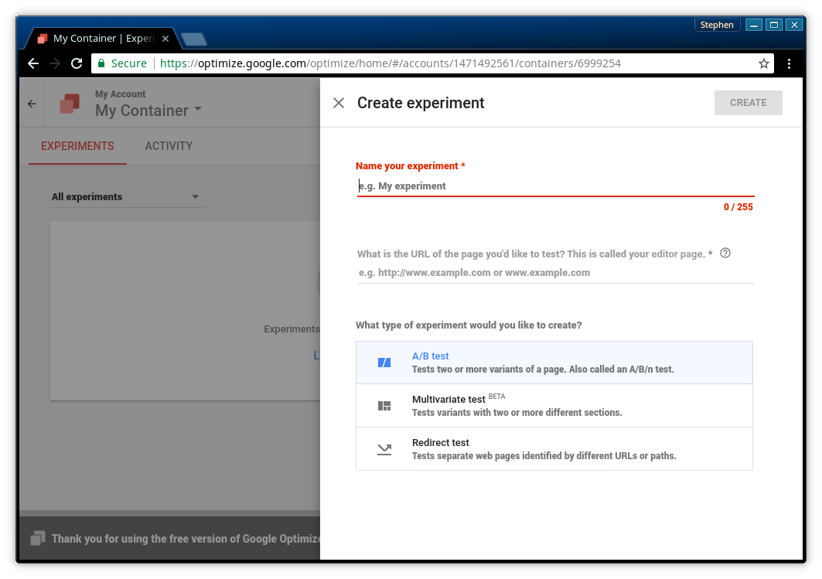The height and width of the screenshot is (579, 822).
Task: Reload the page
Action: pos(77,63)
